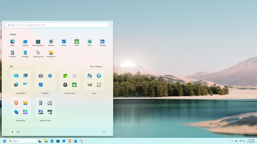Image resolution: width=257 pixels, height=144 pixels.
Task: Click muted volume tray icon
Action: pos(244,141)
